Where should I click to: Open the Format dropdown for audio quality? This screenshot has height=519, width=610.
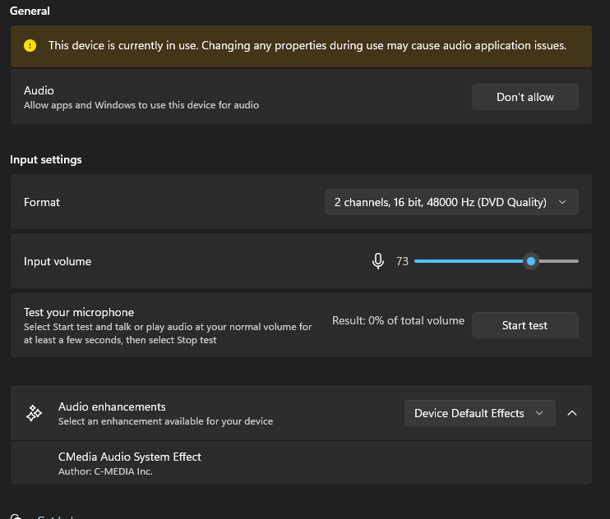click(x=451, y=202)
